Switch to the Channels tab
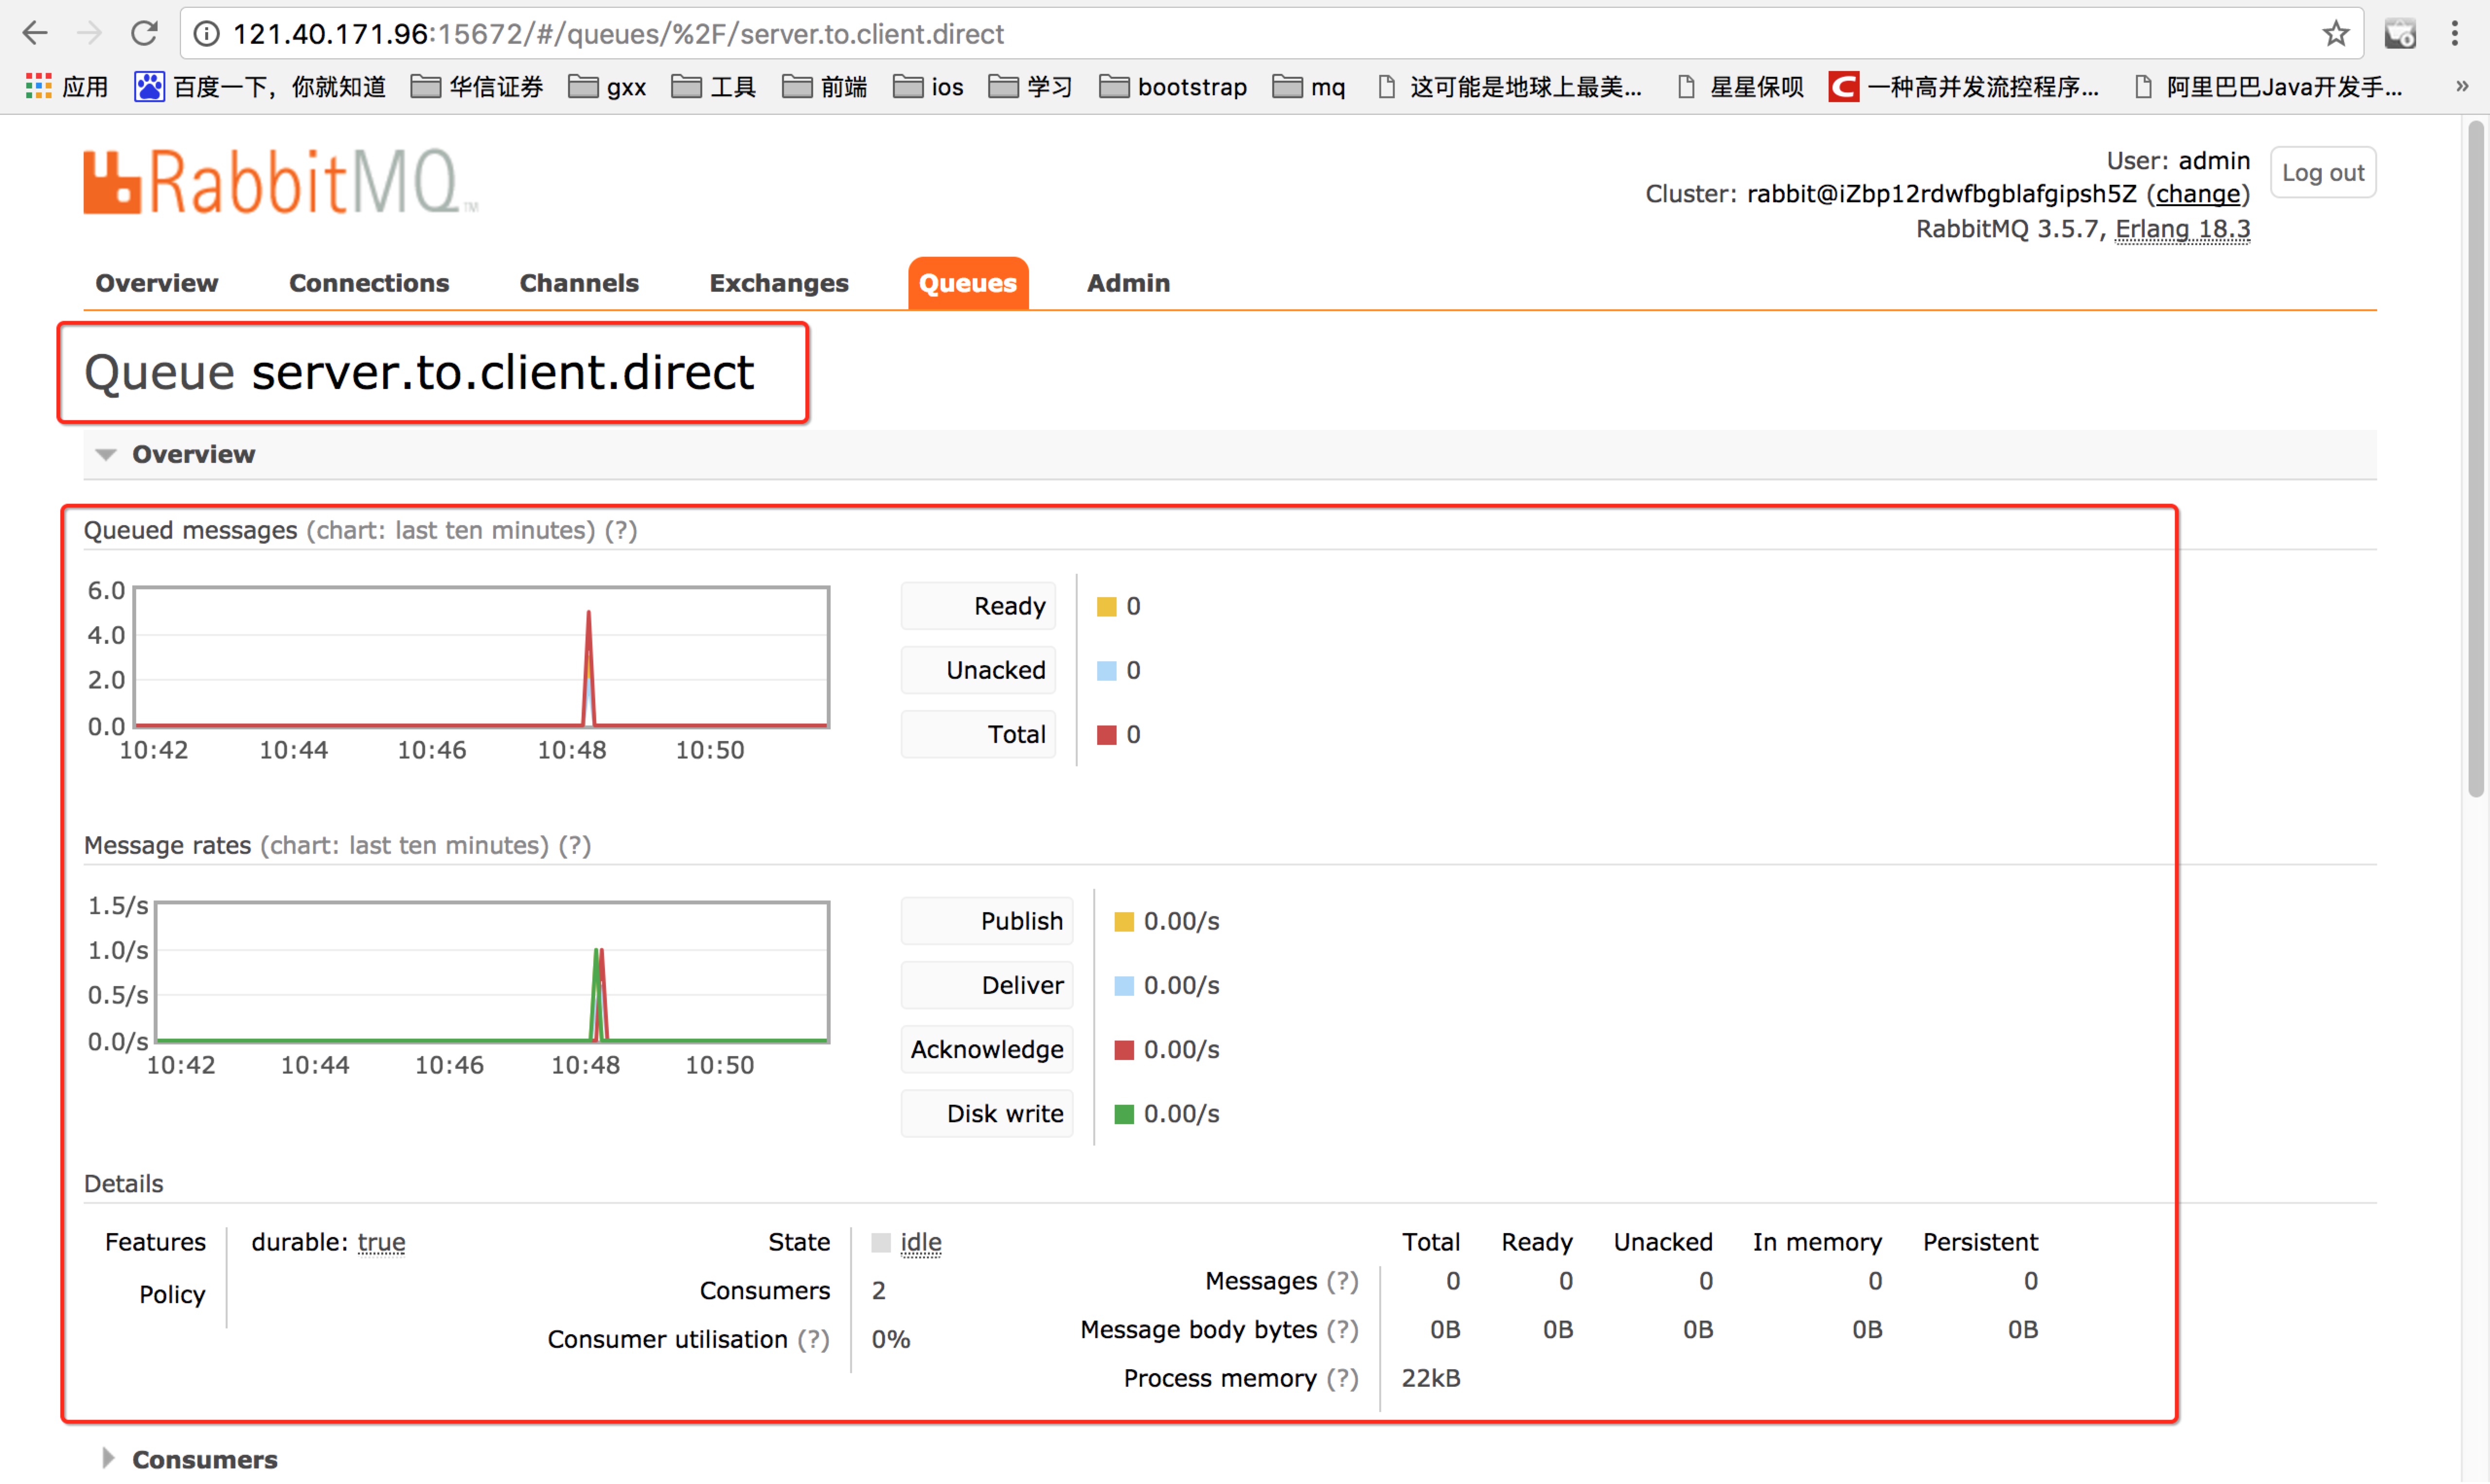 tap(579, 283)
